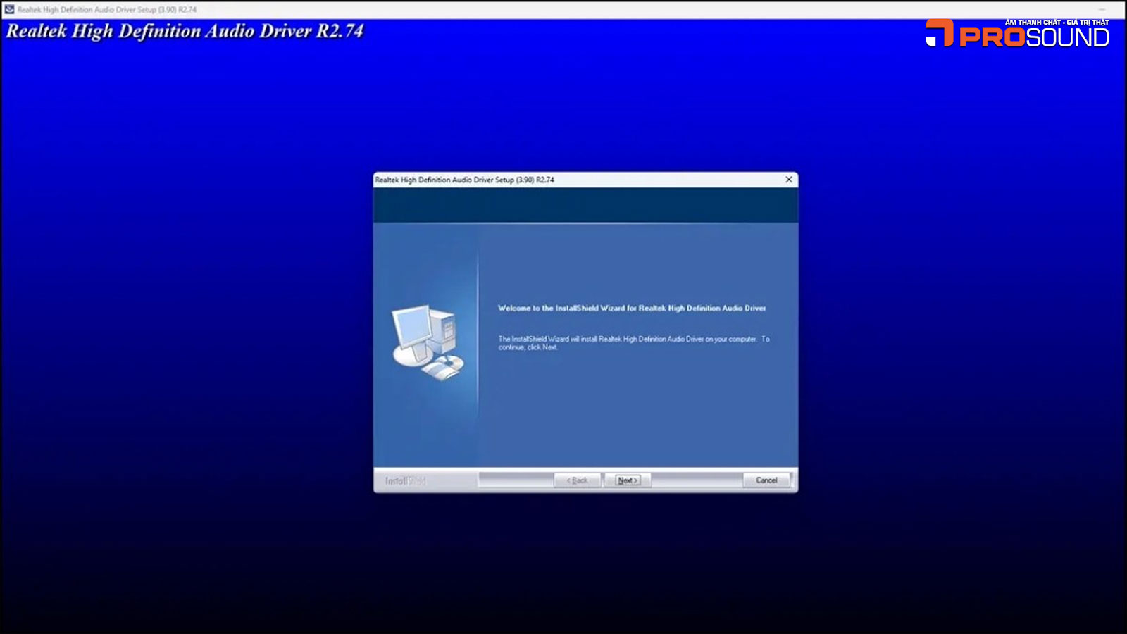Click the InstallShield logo in dialog footer

click(x=405, y=481)
